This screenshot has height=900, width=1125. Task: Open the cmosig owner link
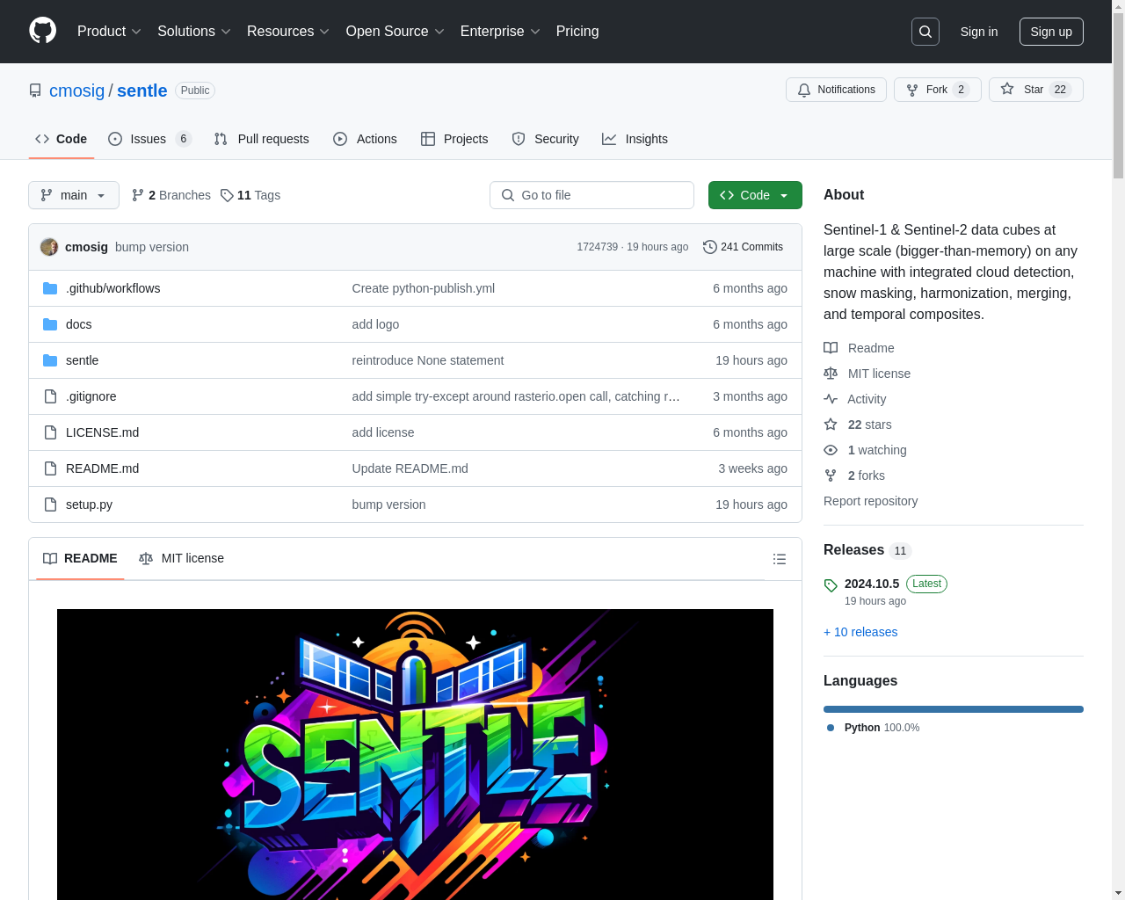click(x=76, y=91)
